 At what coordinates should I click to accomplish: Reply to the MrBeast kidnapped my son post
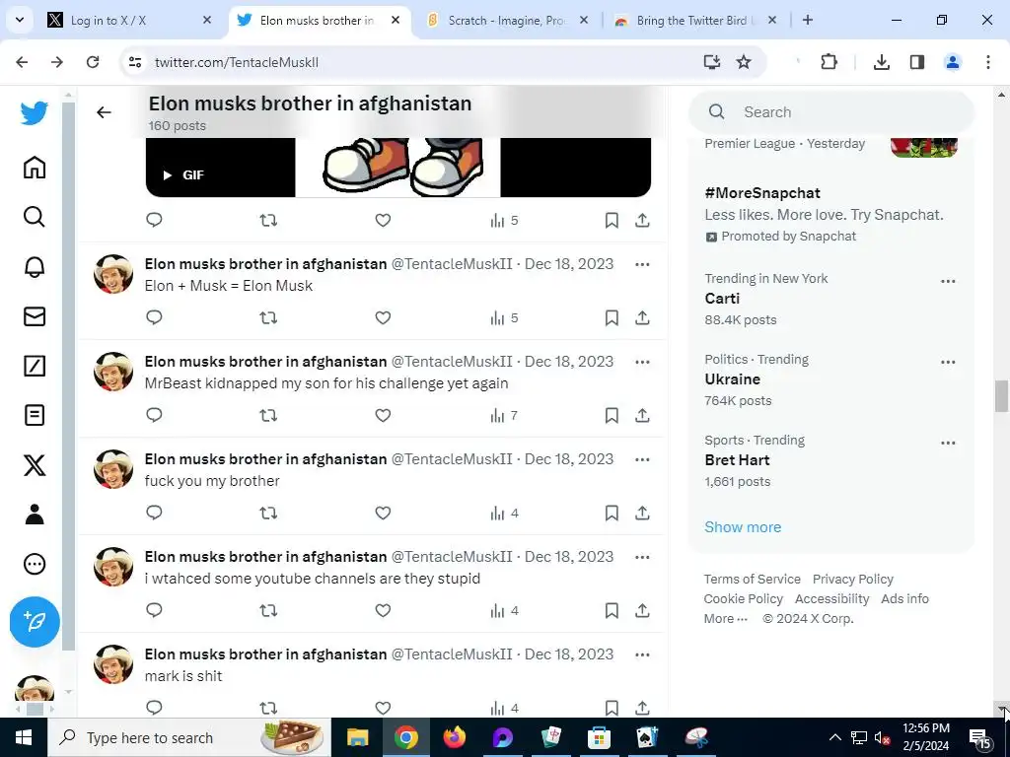tap(154, 415)
